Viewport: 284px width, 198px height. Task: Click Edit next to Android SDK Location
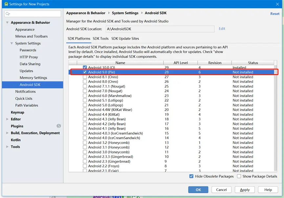(x=222, y=29)
